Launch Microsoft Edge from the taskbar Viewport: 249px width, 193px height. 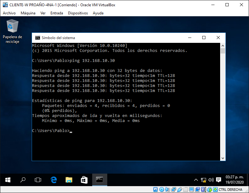(x=54, y=180)
